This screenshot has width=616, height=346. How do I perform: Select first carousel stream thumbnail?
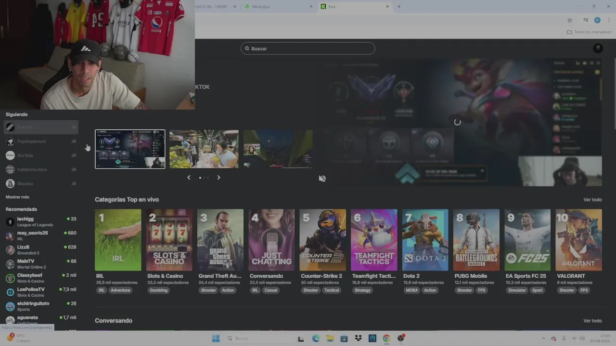click(x=130, y=149)
